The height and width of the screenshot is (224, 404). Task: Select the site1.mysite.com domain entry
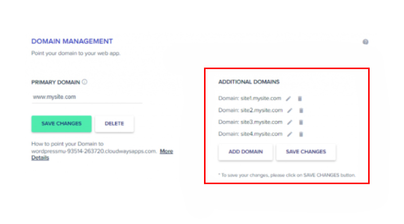[x=249, y=98]
